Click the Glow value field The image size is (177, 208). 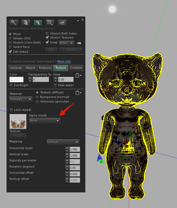tap(66, 80)
